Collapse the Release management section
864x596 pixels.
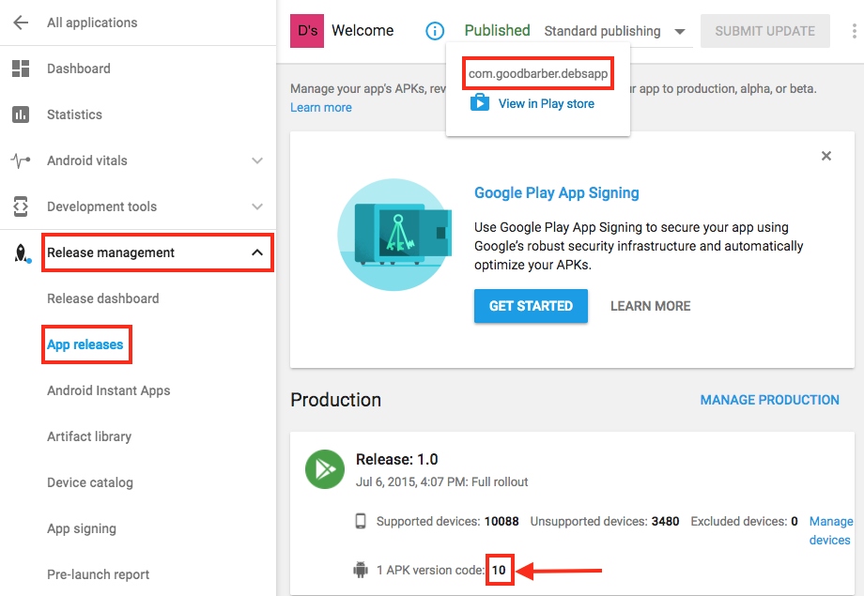(256, 252)
